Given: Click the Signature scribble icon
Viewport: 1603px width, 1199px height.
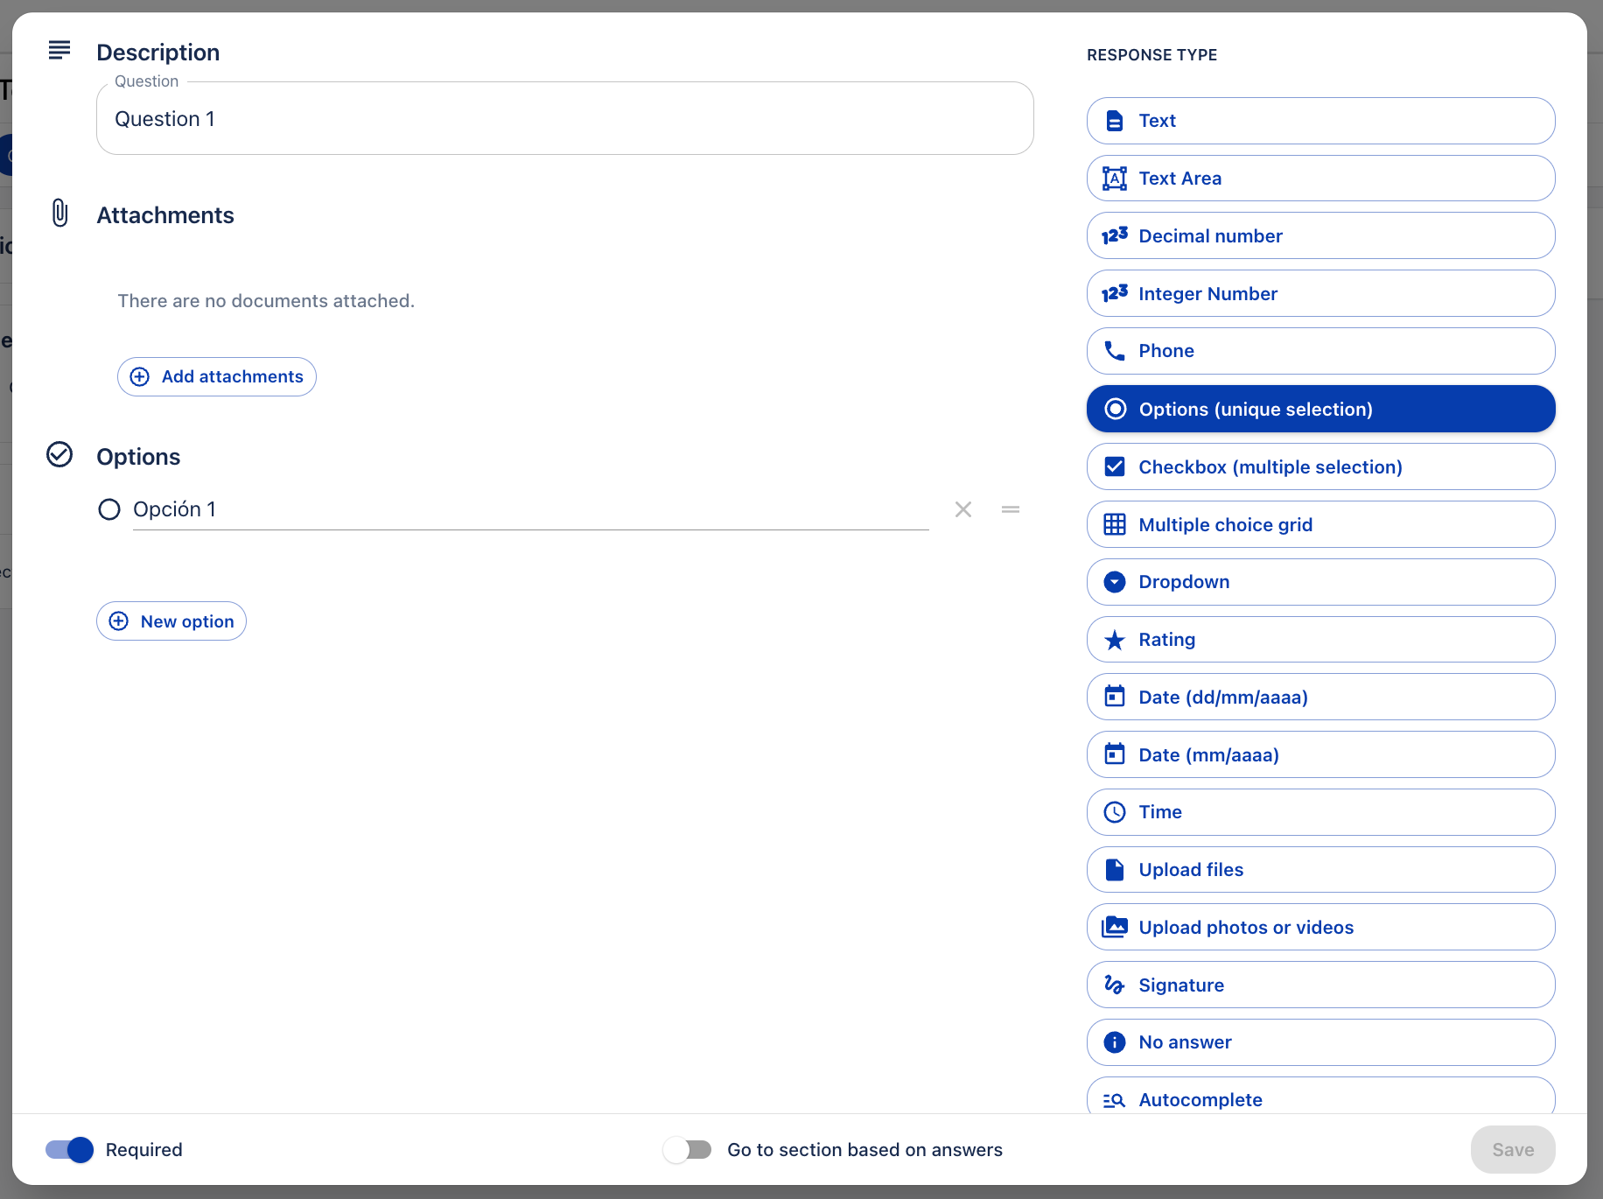Looking at the screenshot, I should pos(1115,985).
